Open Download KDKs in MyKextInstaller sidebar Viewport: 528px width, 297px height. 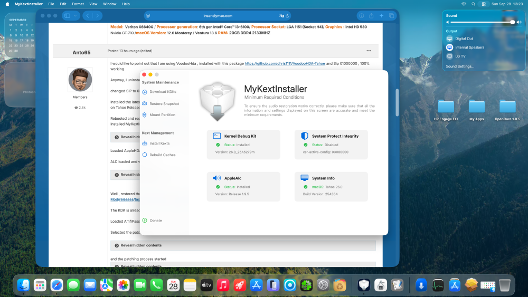tap(159, 92)
